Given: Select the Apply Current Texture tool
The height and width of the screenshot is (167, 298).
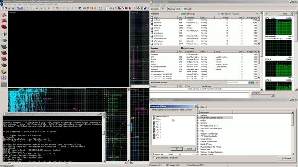Looking at the screenshot, I should click(x=4, y=53).
